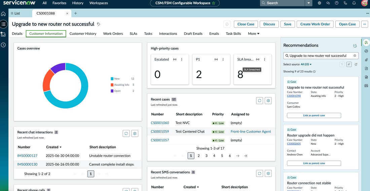Open Select source All (23) dropdown
This screenshot has height=191, width=370.
point(306,64)
